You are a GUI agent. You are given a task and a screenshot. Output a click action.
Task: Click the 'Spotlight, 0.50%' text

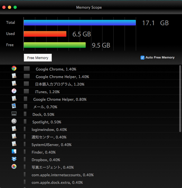tap(47, 122)
